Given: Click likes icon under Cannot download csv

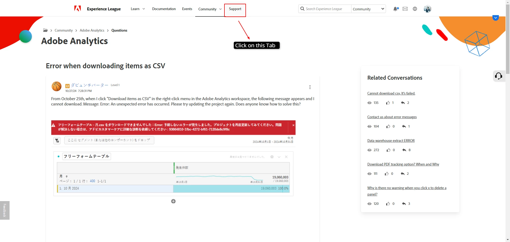Looking at the screenshot, I should (388, 103).
